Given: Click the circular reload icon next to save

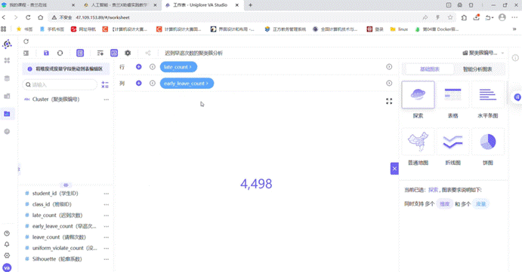Looking at the screenshot, I should click(60, 53).
